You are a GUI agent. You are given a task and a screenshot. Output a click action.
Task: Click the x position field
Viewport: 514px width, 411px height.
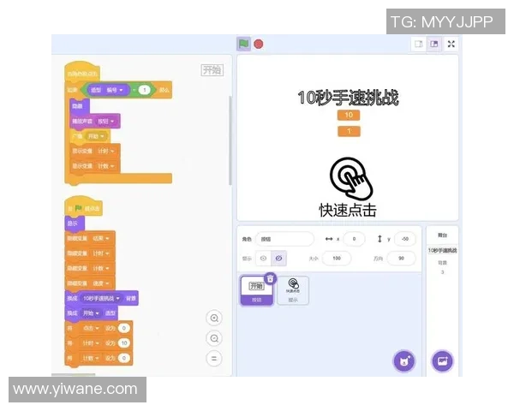tap(354, 239)
